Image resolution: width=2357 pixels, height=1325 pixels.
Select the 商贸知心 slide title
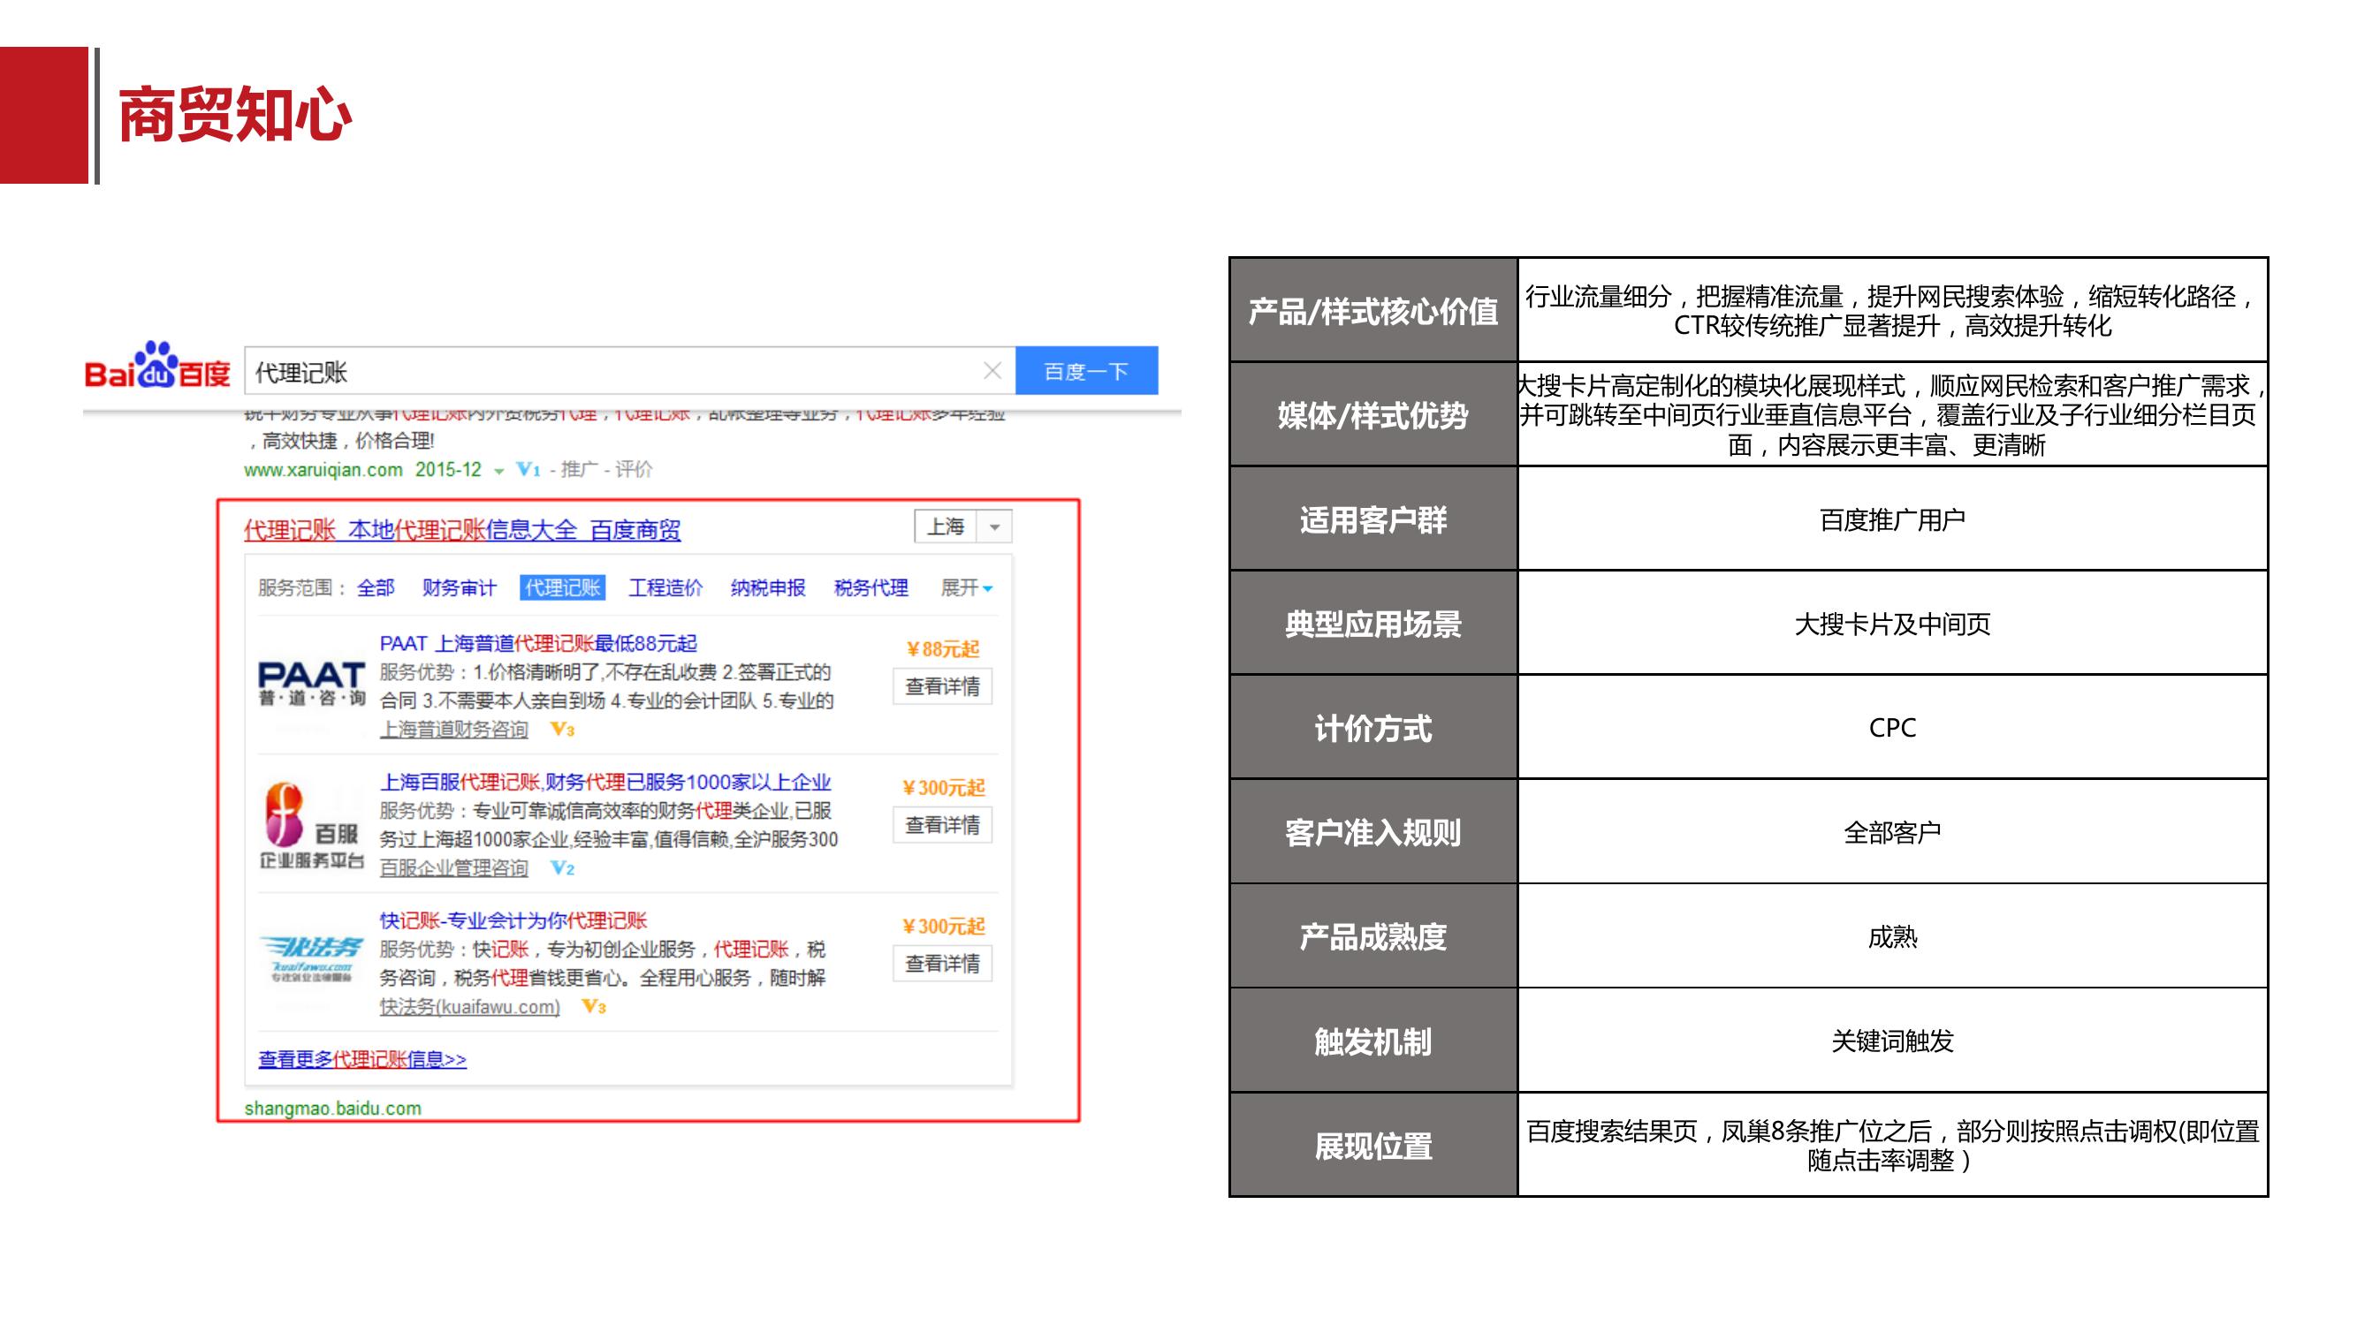(x=235, y=115)
